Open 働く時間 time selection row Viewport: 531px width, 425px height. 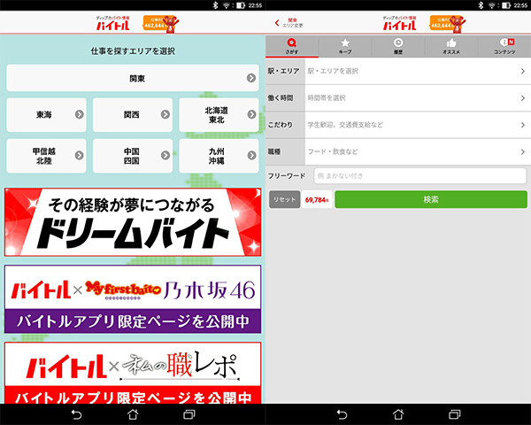(398, 98)
